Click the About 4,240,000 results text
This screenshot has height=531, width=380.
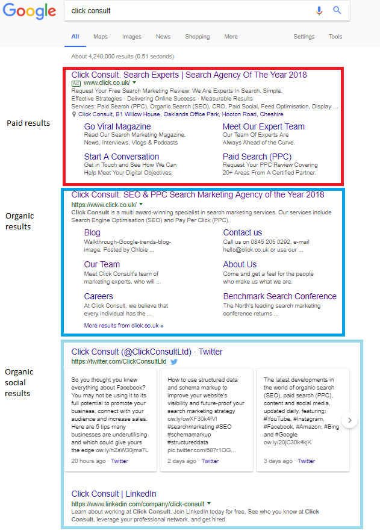point(123,57)
